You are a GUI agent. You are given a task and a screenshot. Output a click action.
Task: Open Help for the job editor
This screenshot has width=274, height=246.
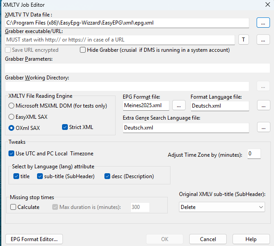[251, 239]
